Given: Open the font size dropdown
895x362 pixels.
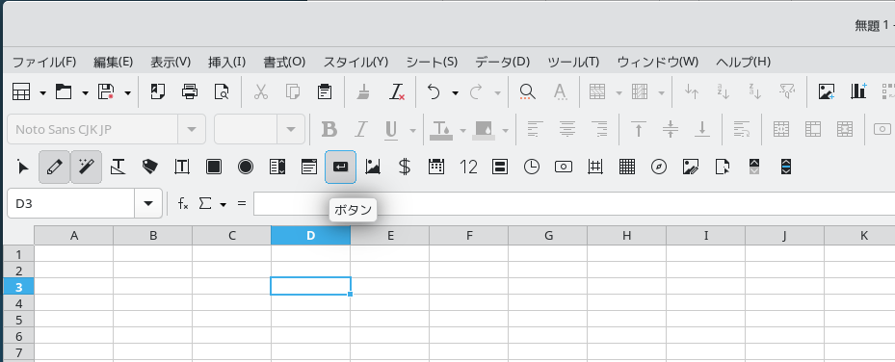Looking at the screenshot, I should [291, 129].
